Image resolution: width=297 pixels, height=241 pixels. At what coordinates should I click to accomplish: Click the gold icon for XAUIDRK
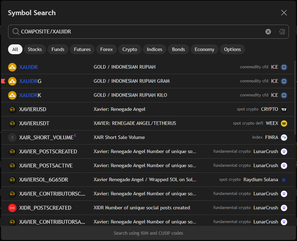click(x=12, y=95)
